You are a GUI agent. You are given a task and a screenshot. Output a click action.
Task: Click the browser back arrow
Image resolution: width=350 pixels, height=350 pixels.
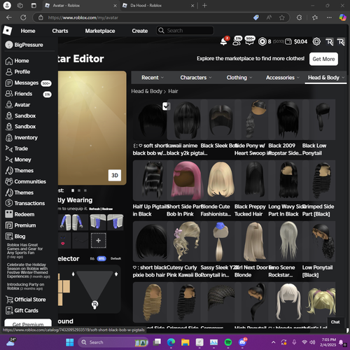9,17
